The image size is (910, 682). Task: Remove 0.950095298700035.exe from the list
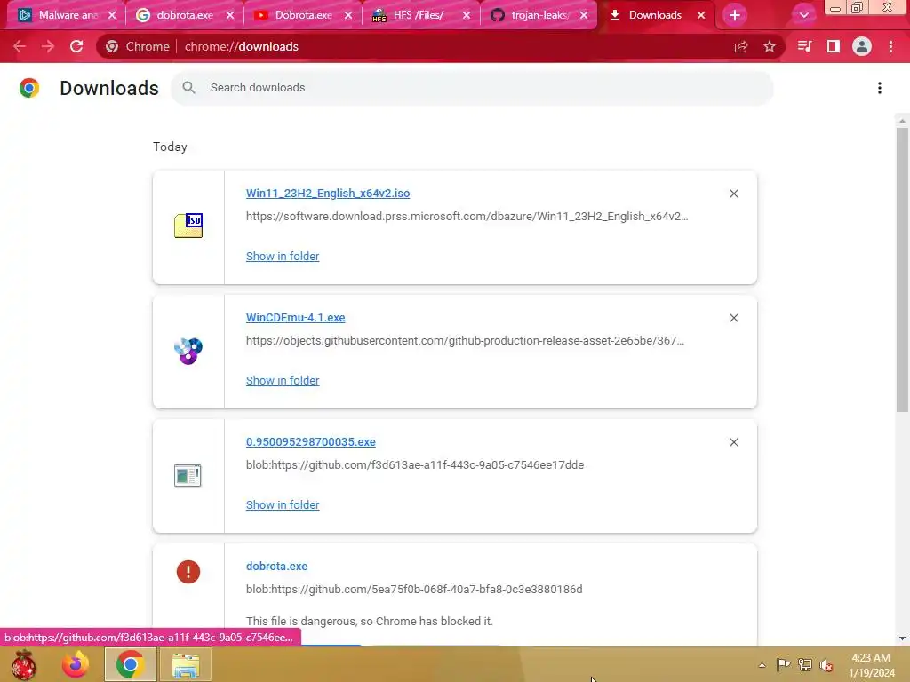coord(734,442)
